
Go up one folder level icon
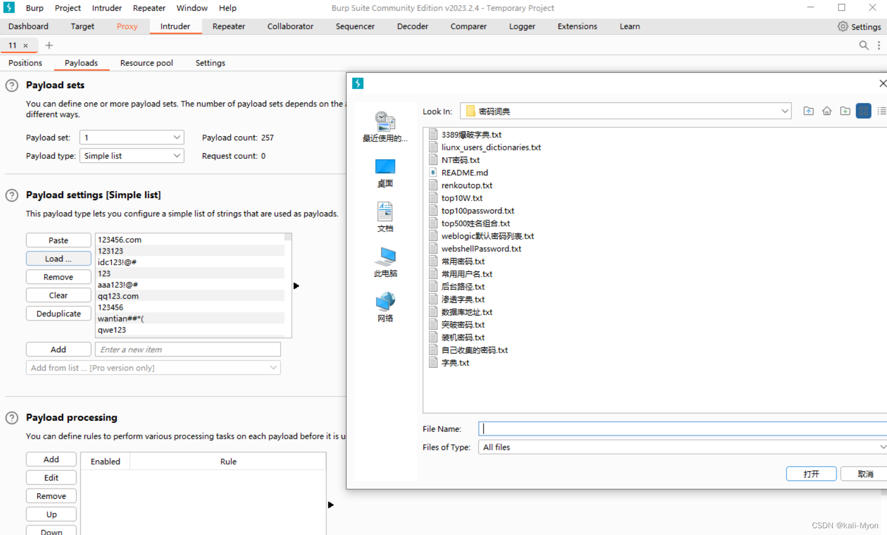click(808, 111)
